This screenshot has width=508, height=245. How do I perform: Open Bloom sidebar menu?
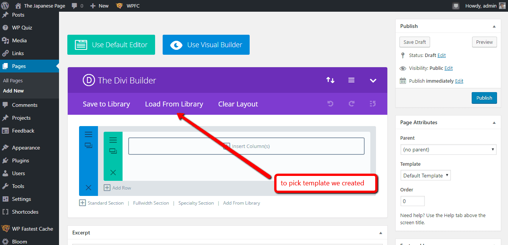[x=19, y=242]
